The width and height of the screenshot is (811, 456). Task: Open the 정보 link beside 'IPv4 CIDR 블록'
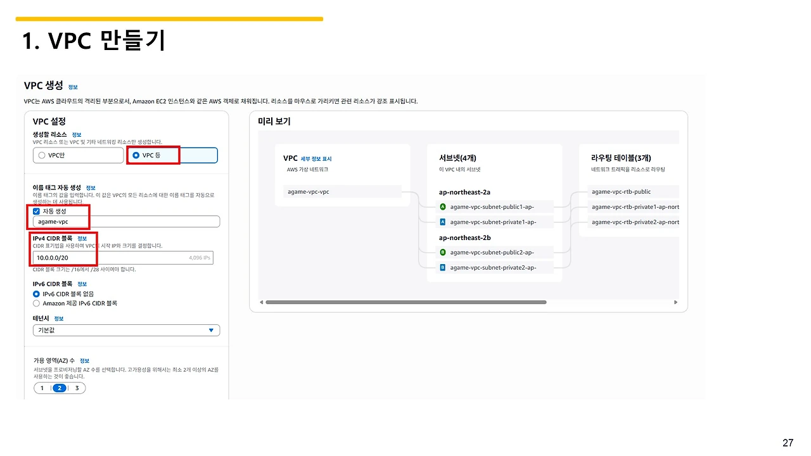82,238
